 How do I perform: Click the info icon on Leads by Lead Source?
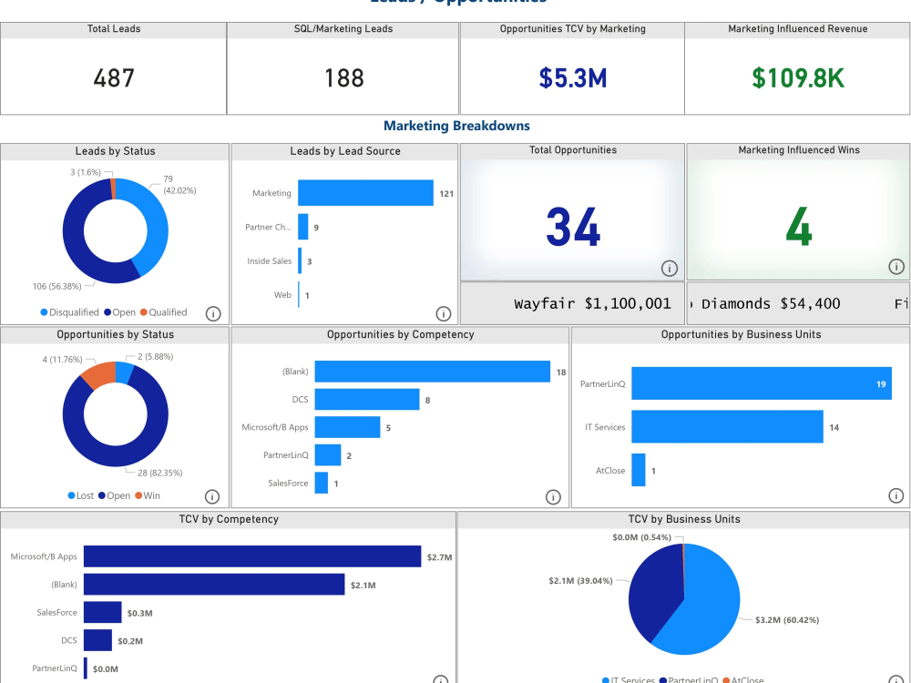(x=444, y=312)
